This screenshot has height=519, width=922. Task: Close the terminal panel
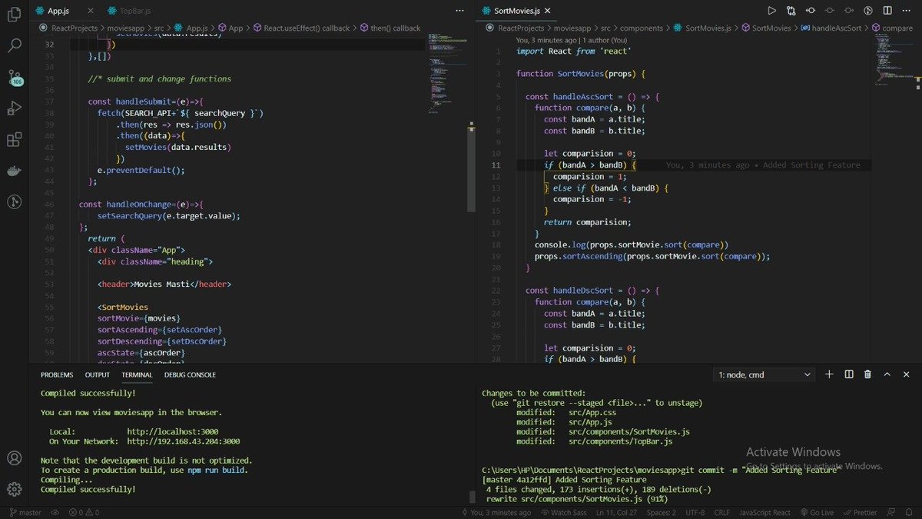point(906,374)
